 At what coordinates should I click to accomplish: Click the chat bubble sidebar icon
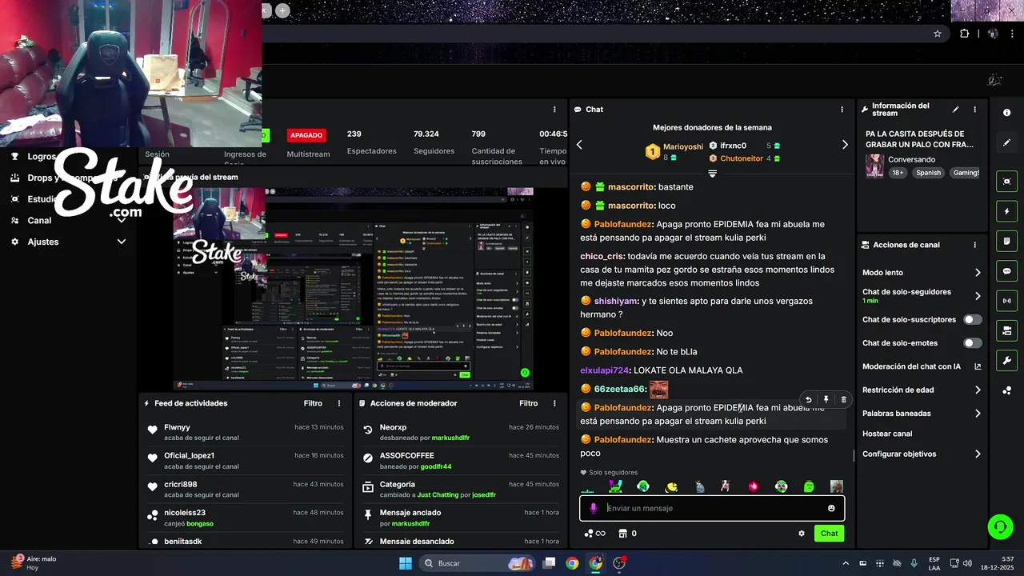click(x=1006, y=271)
